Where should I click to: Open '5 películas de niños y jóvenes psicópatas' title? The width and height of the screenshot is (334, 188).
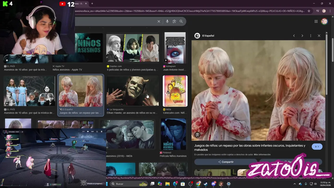[132, 70]
